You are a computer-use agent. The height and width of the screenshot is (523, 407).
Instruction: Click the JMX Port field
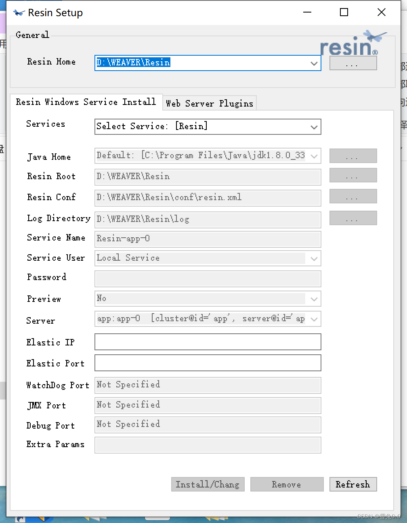(208, 405)
